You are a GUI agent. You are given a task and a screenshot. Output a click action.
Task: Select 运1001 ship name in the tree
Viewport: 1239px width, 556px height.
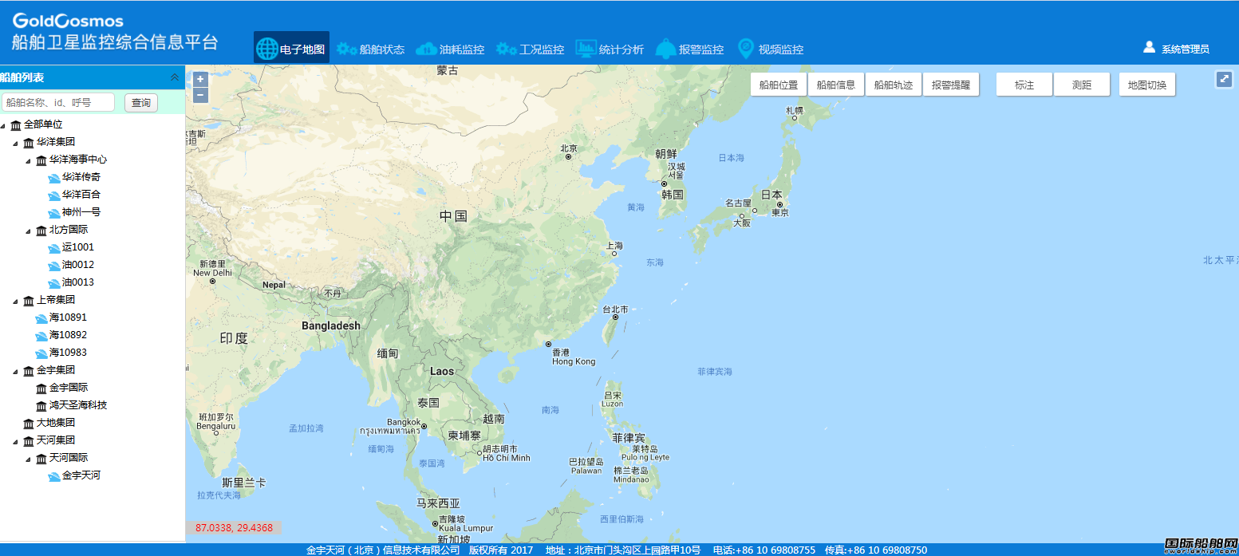(x=78, y=247)
